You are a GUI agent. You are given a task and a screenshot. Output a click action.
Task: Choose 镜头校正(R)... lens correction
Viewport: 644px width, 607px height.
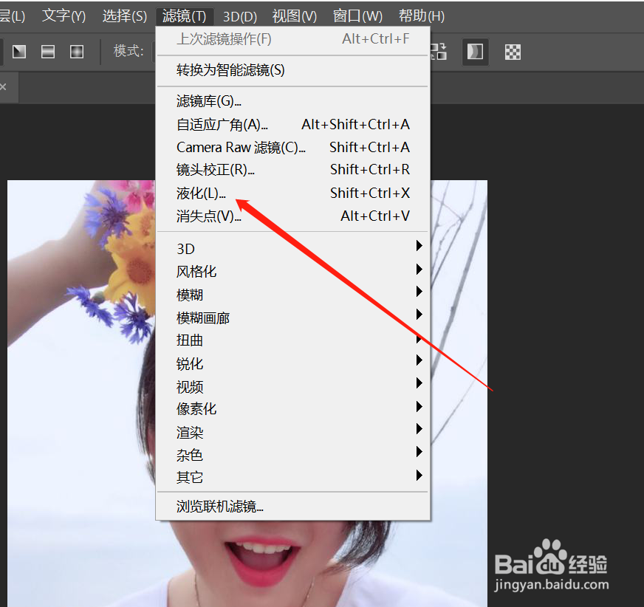pos(293,170)
